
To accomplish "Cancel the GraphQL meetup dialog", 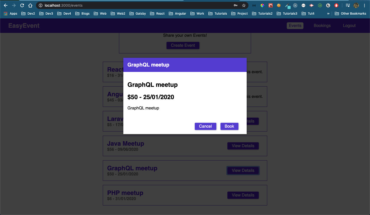I will (206, 126).
